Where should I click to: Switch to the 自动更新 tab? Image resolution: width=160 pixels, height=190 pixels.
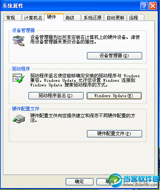(115, 18)
